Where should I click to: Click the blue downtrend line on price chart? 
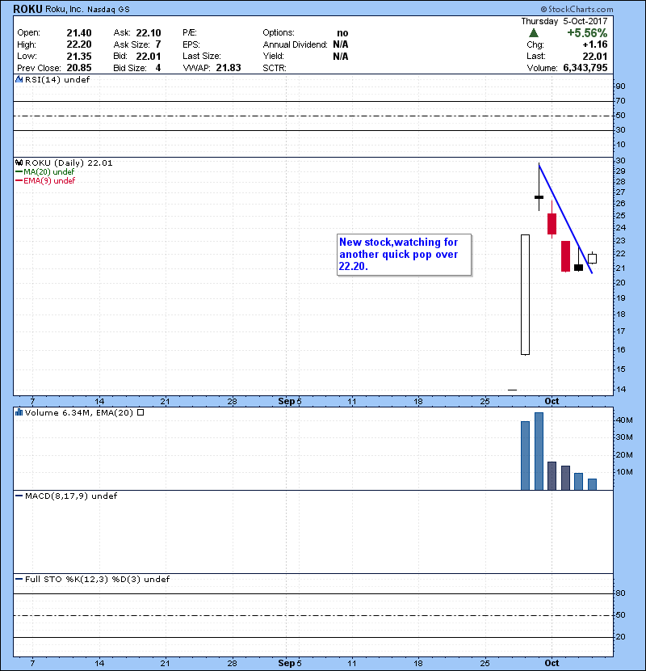[x=565, y=218]
